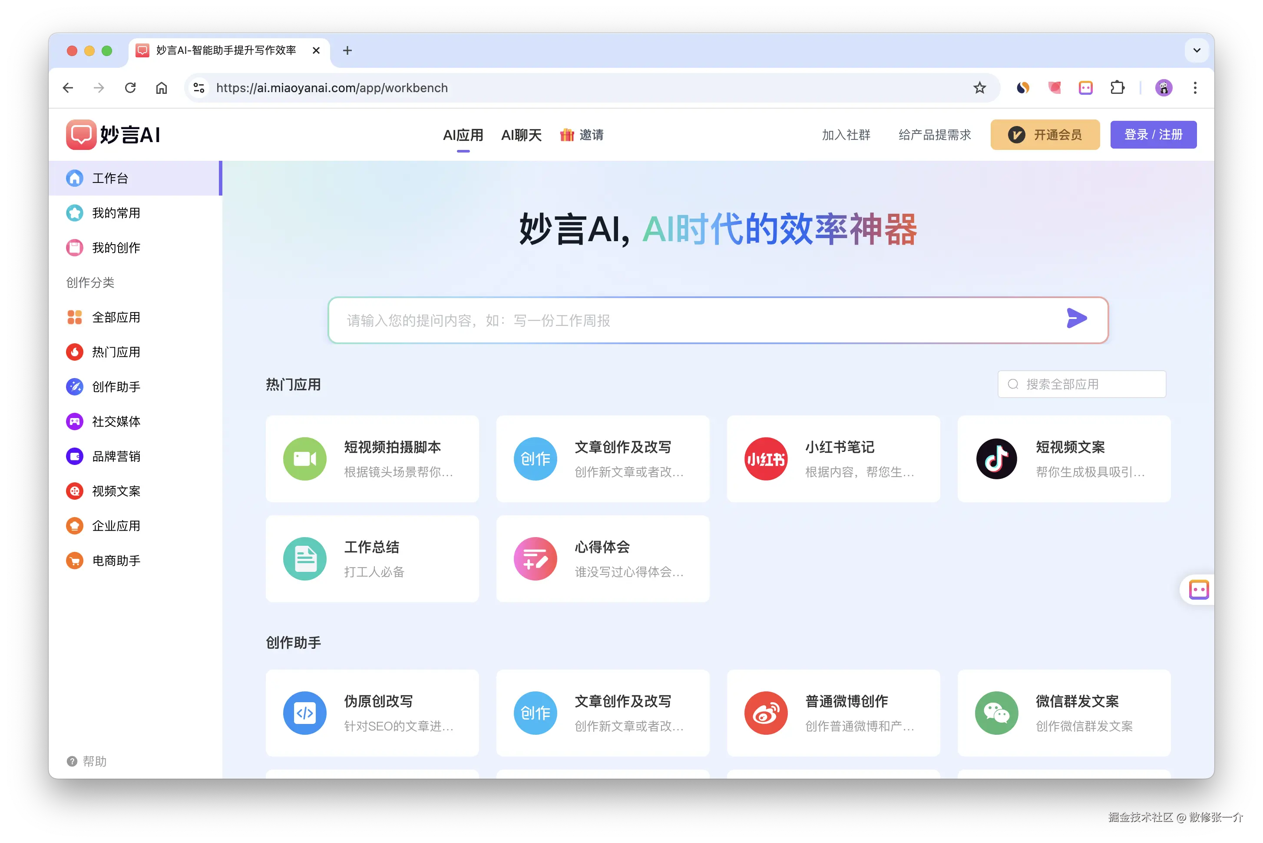
Task: Switch to the AI聊天 tab
Action: pos(521,135)
